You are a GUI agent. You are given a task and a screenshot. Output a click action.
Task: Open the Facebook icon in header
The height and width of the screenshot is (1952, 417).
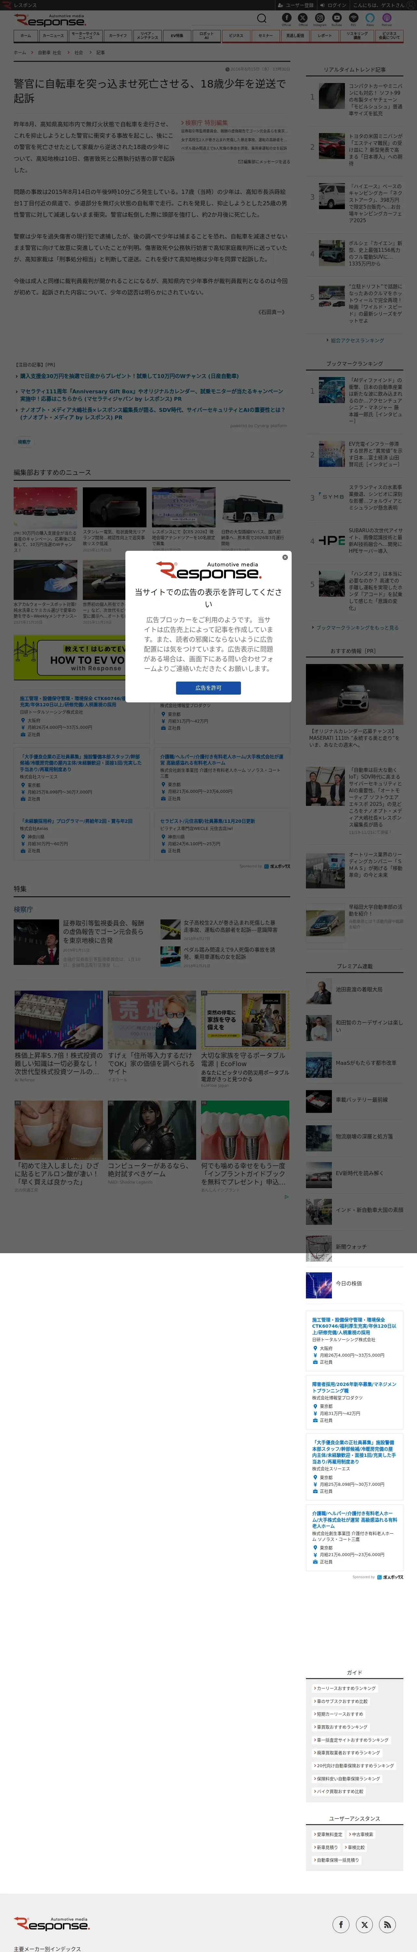coord(286,18)
